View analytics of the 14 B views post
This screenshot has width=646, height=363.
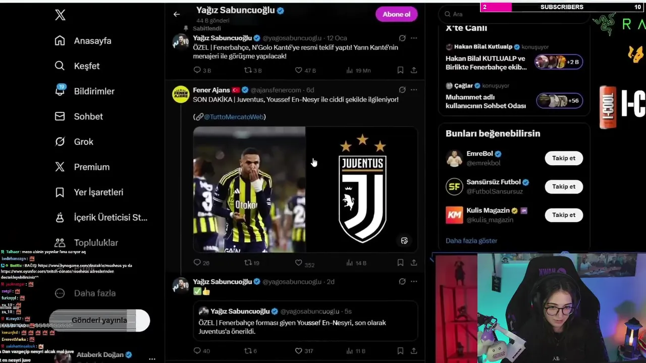[x=349, y=263]
